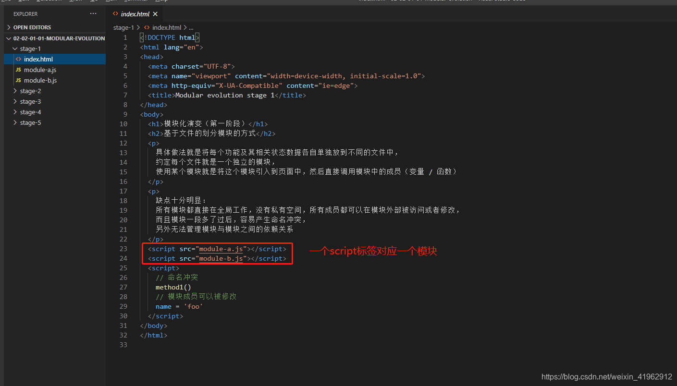677x386 pixels.
Task: Click the meta viewport line
Action: (286, 76)
